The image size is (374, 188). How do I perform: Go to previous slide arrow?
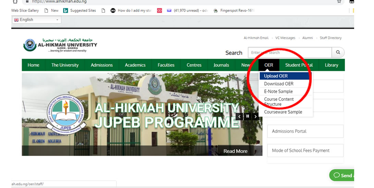[x=239, y=116]
